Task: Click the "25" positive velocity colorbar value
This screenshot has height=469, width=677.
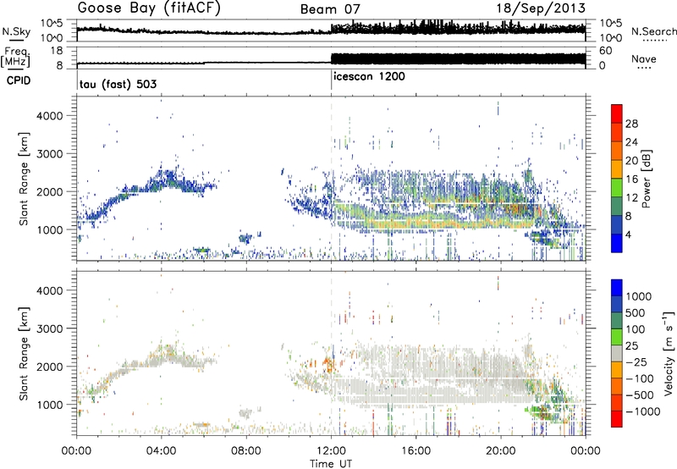Action: (x=632, y=346)
